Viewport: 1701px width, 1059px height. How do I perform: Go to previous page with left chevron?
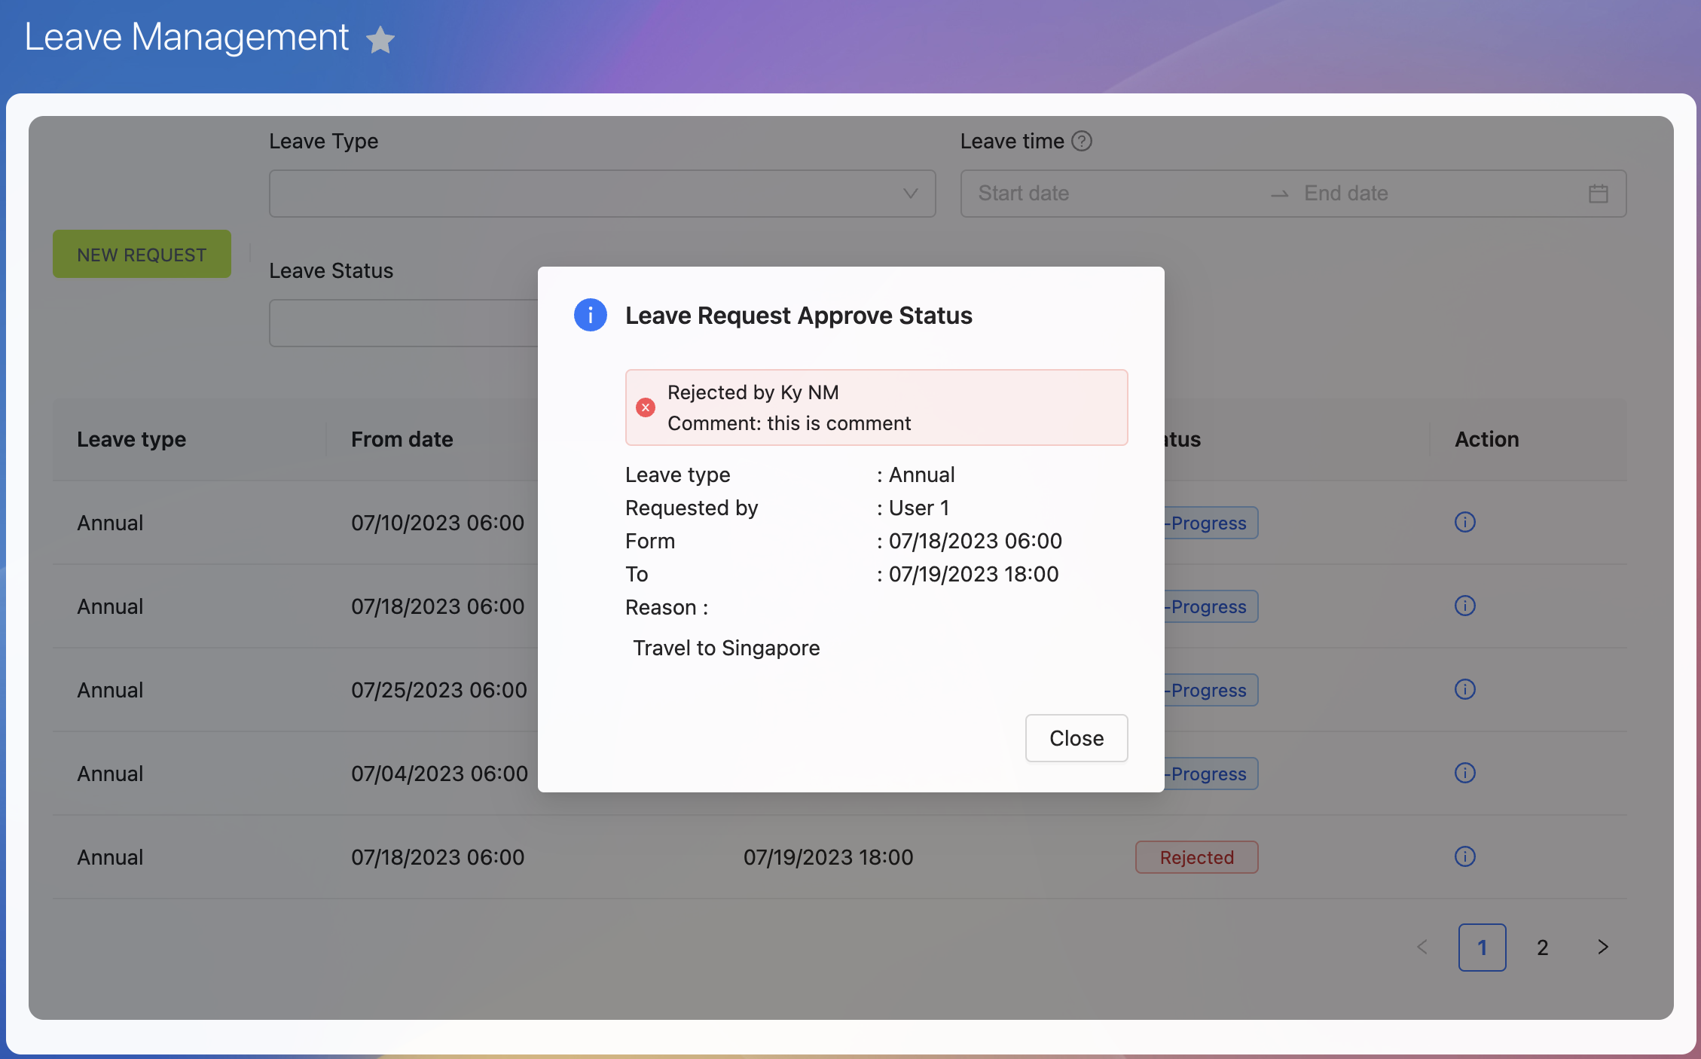tap(1422, 947)
